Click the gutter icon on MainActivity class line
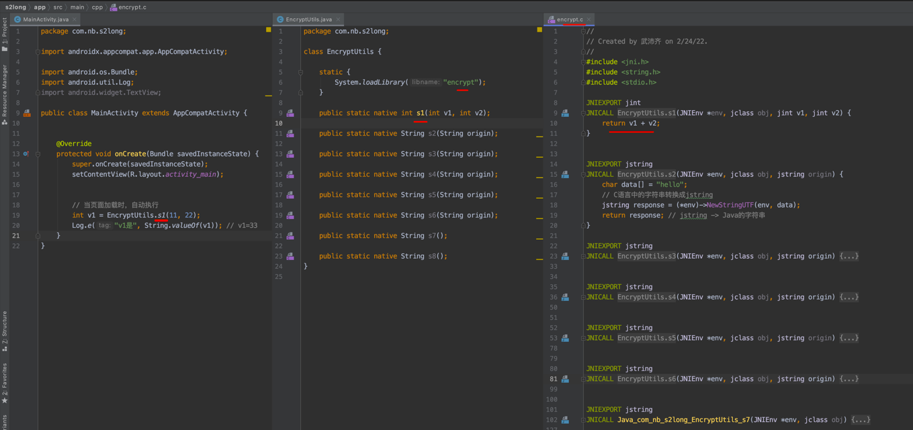Viewport: 913px width, 430px height. pos(27,113)
